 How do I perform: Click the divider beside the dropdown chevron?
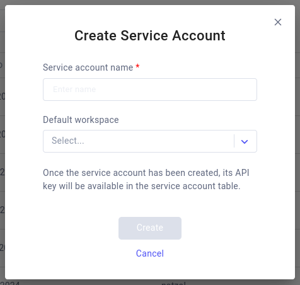(x=234, y=141)
